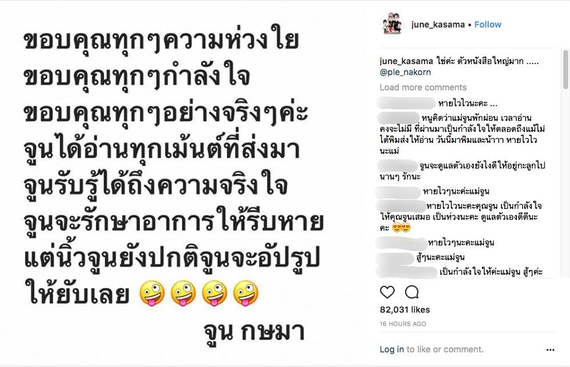Click the last tongue-out emoji in image
Viewport: 570px width, 367px height.
(246, 293)
